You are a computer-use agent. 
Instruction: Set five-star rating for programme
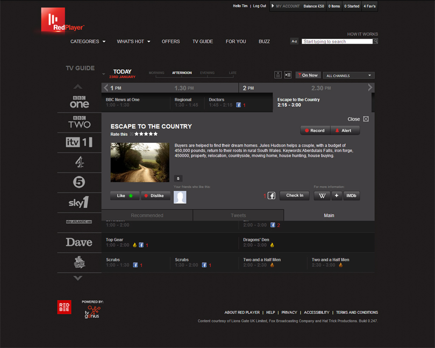pyautogui.click(x=155, y=134)
